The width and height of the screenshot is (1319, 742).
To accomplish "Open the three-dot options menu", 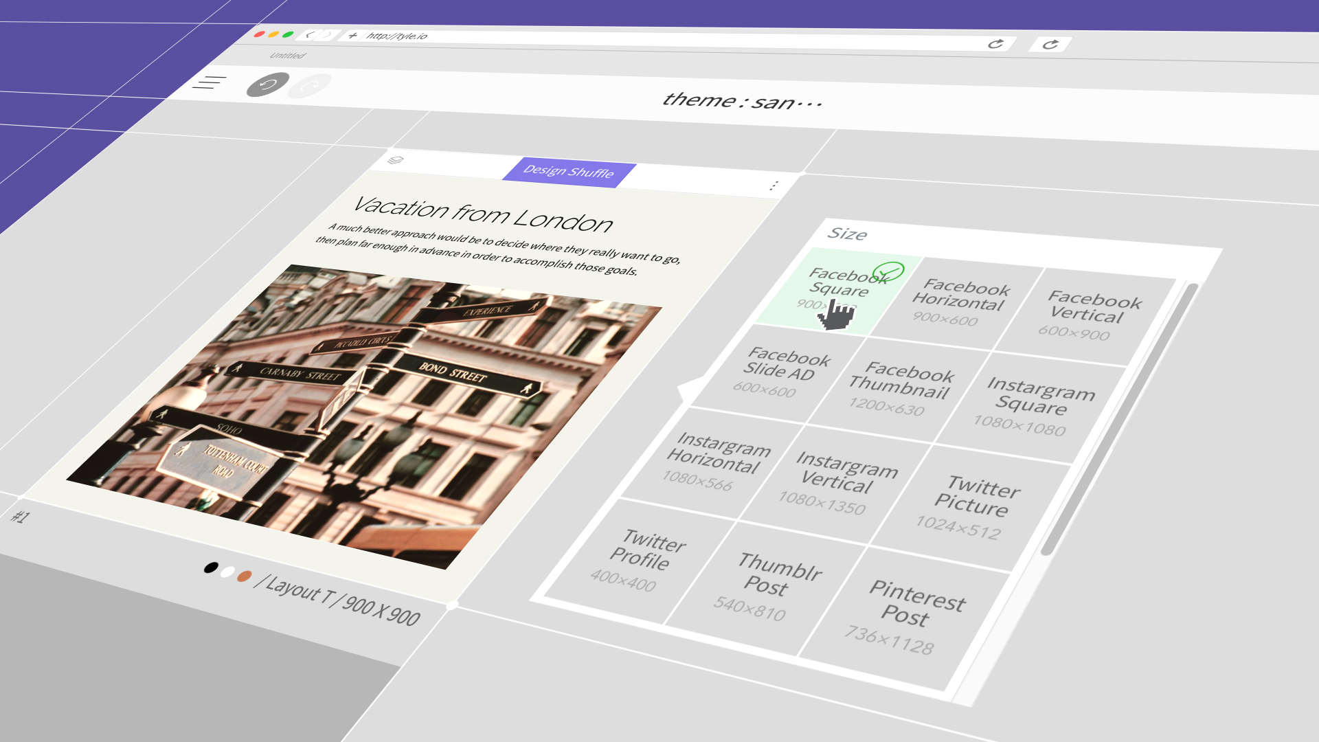I will click(774, 185).
